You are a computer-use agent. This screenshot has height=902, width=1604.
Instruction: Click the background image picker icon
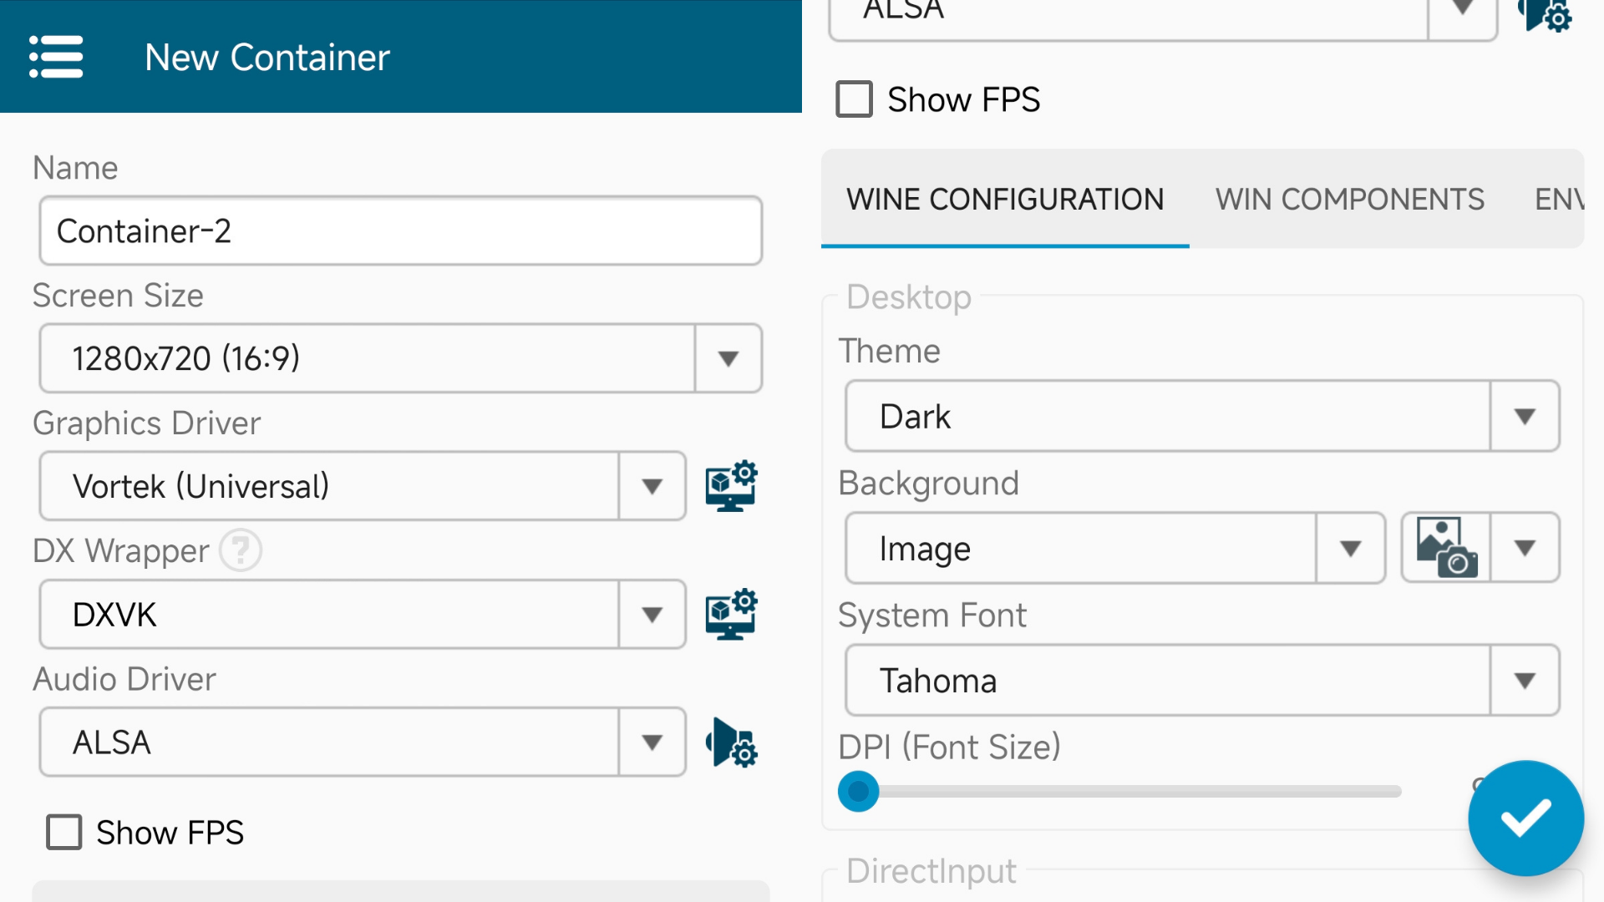coord(1446,548)
